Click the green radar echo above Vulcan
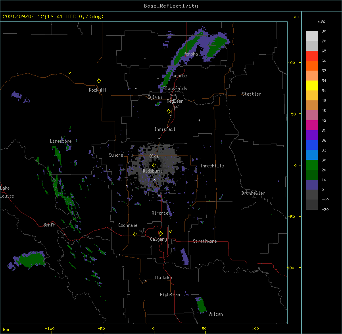The image size is (342, 334). 201,305
